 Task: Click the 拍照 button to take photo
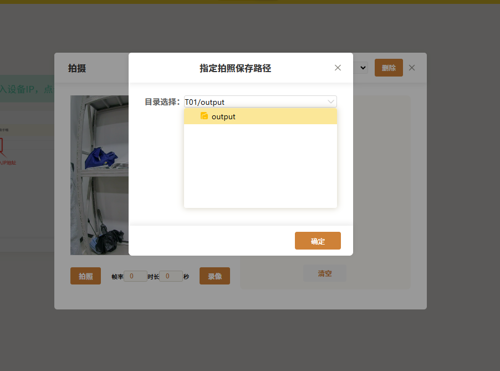85,276
